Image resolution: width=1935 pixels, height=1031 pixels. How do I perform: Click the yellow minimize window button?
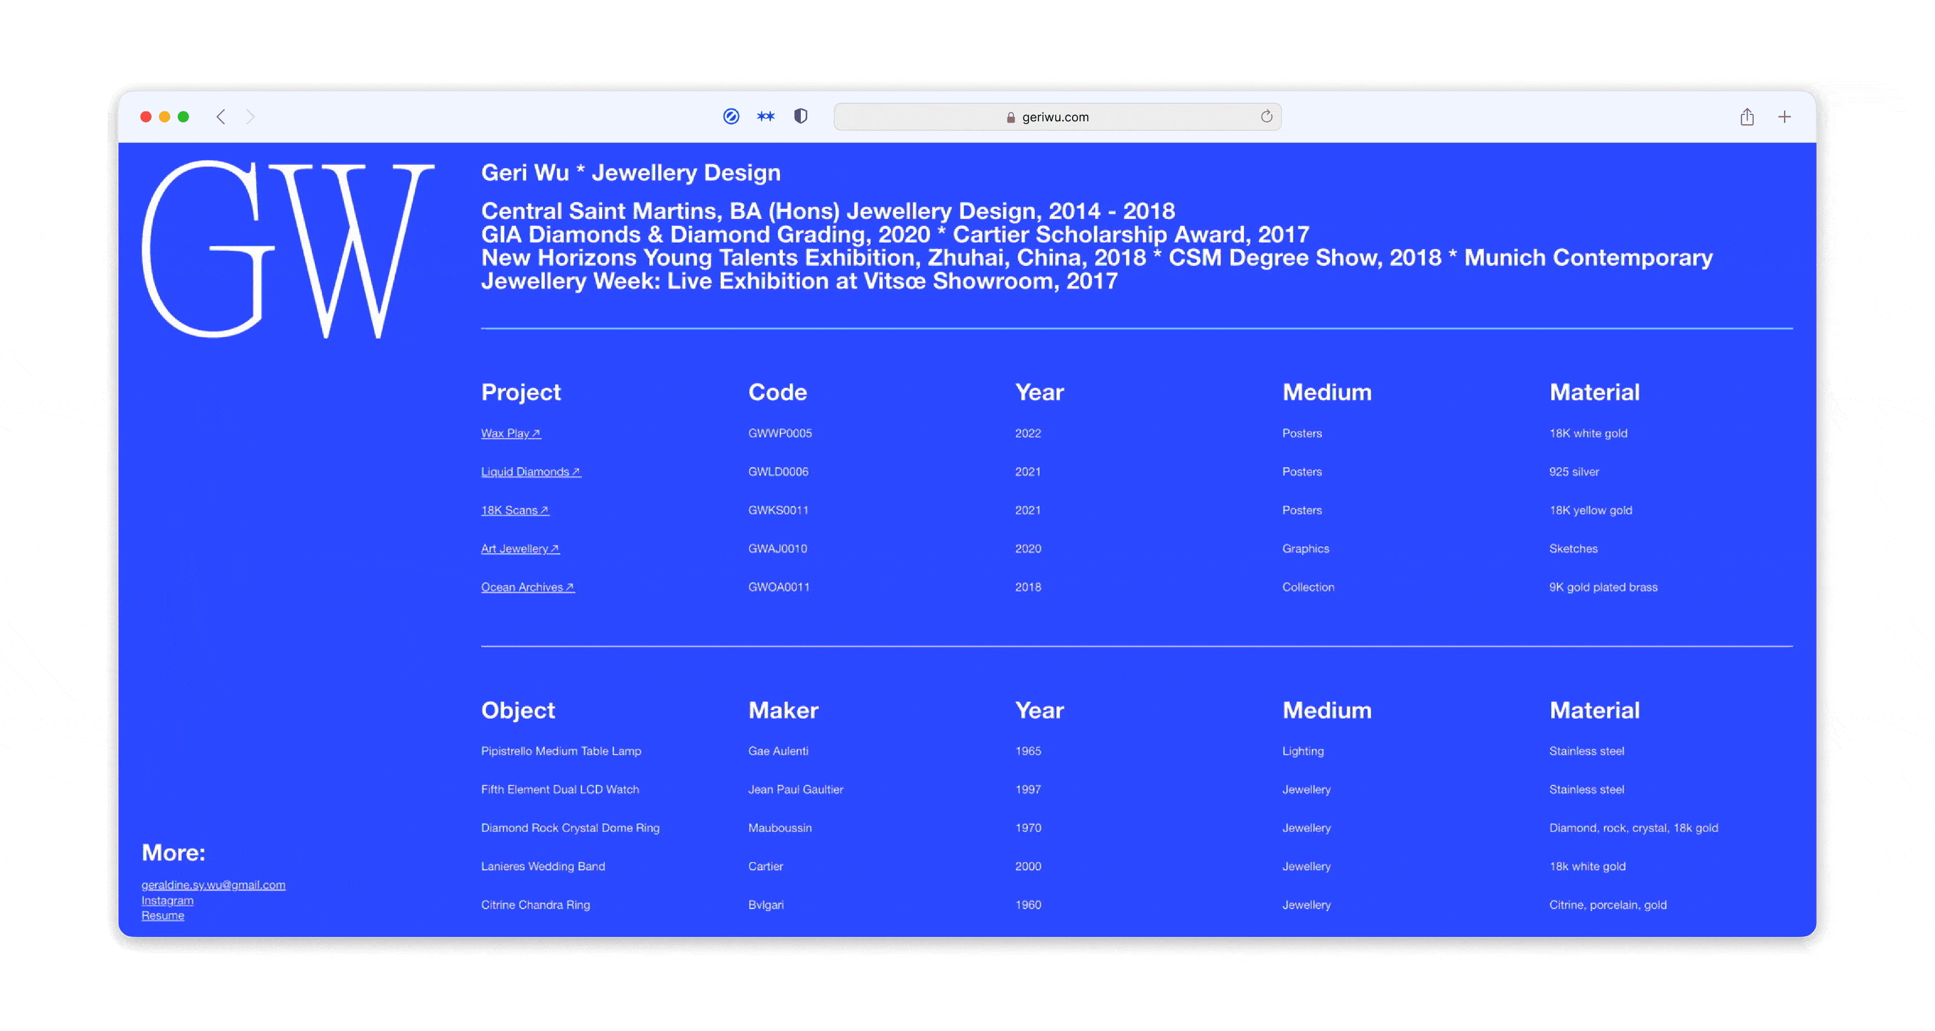164,116
